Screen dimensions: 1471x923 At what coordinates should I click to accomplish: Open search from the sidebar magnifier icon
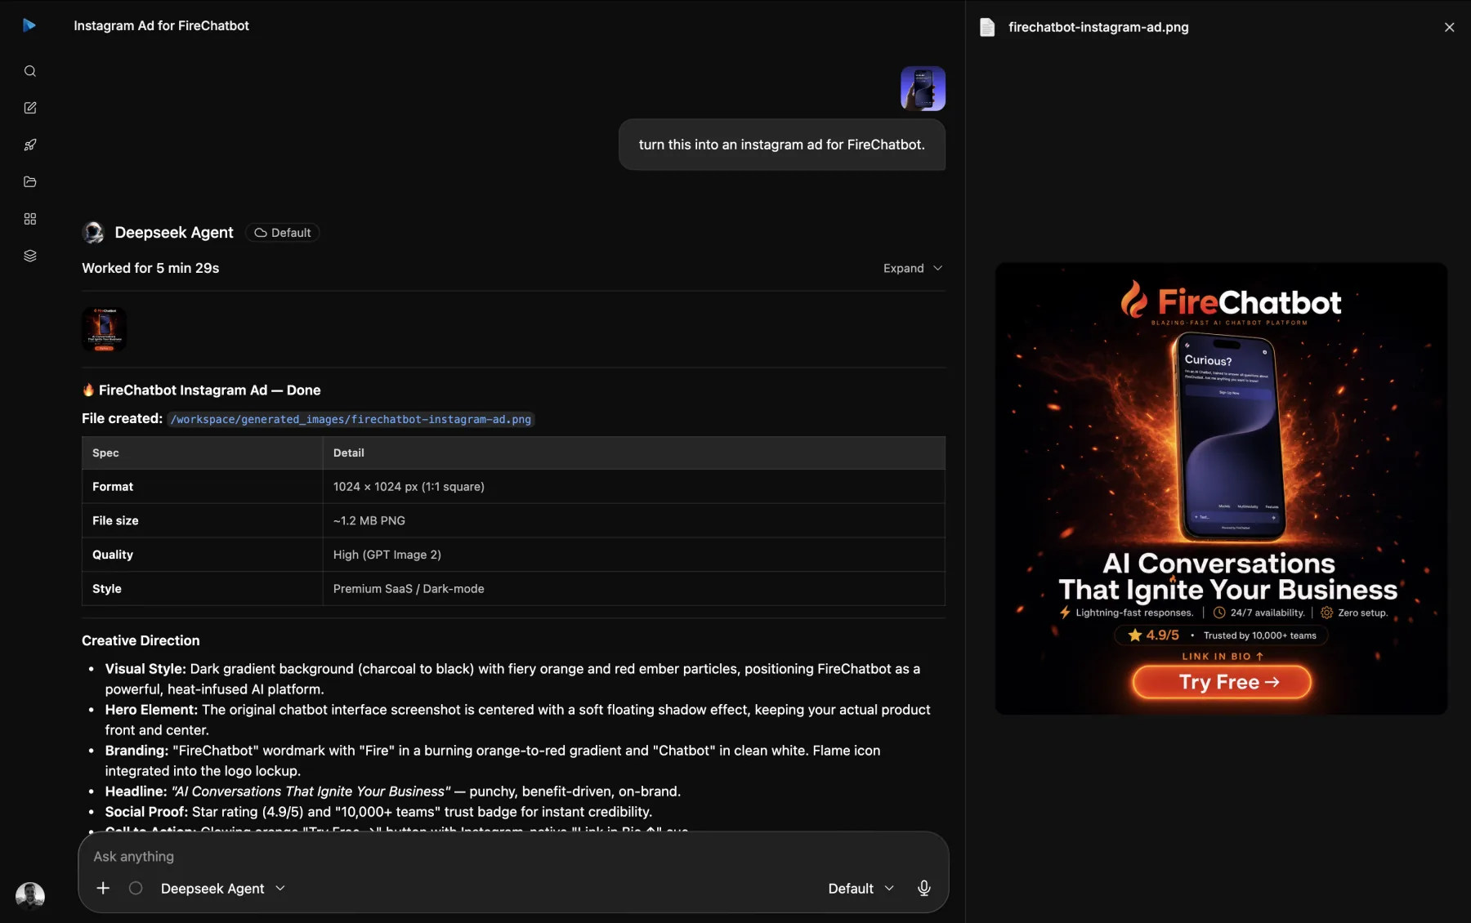click(x=30, y=71)
